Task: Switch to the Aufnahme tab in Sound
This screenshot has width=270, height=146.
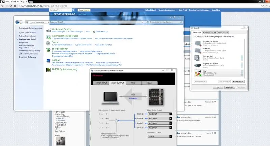Action: (206, 32)
